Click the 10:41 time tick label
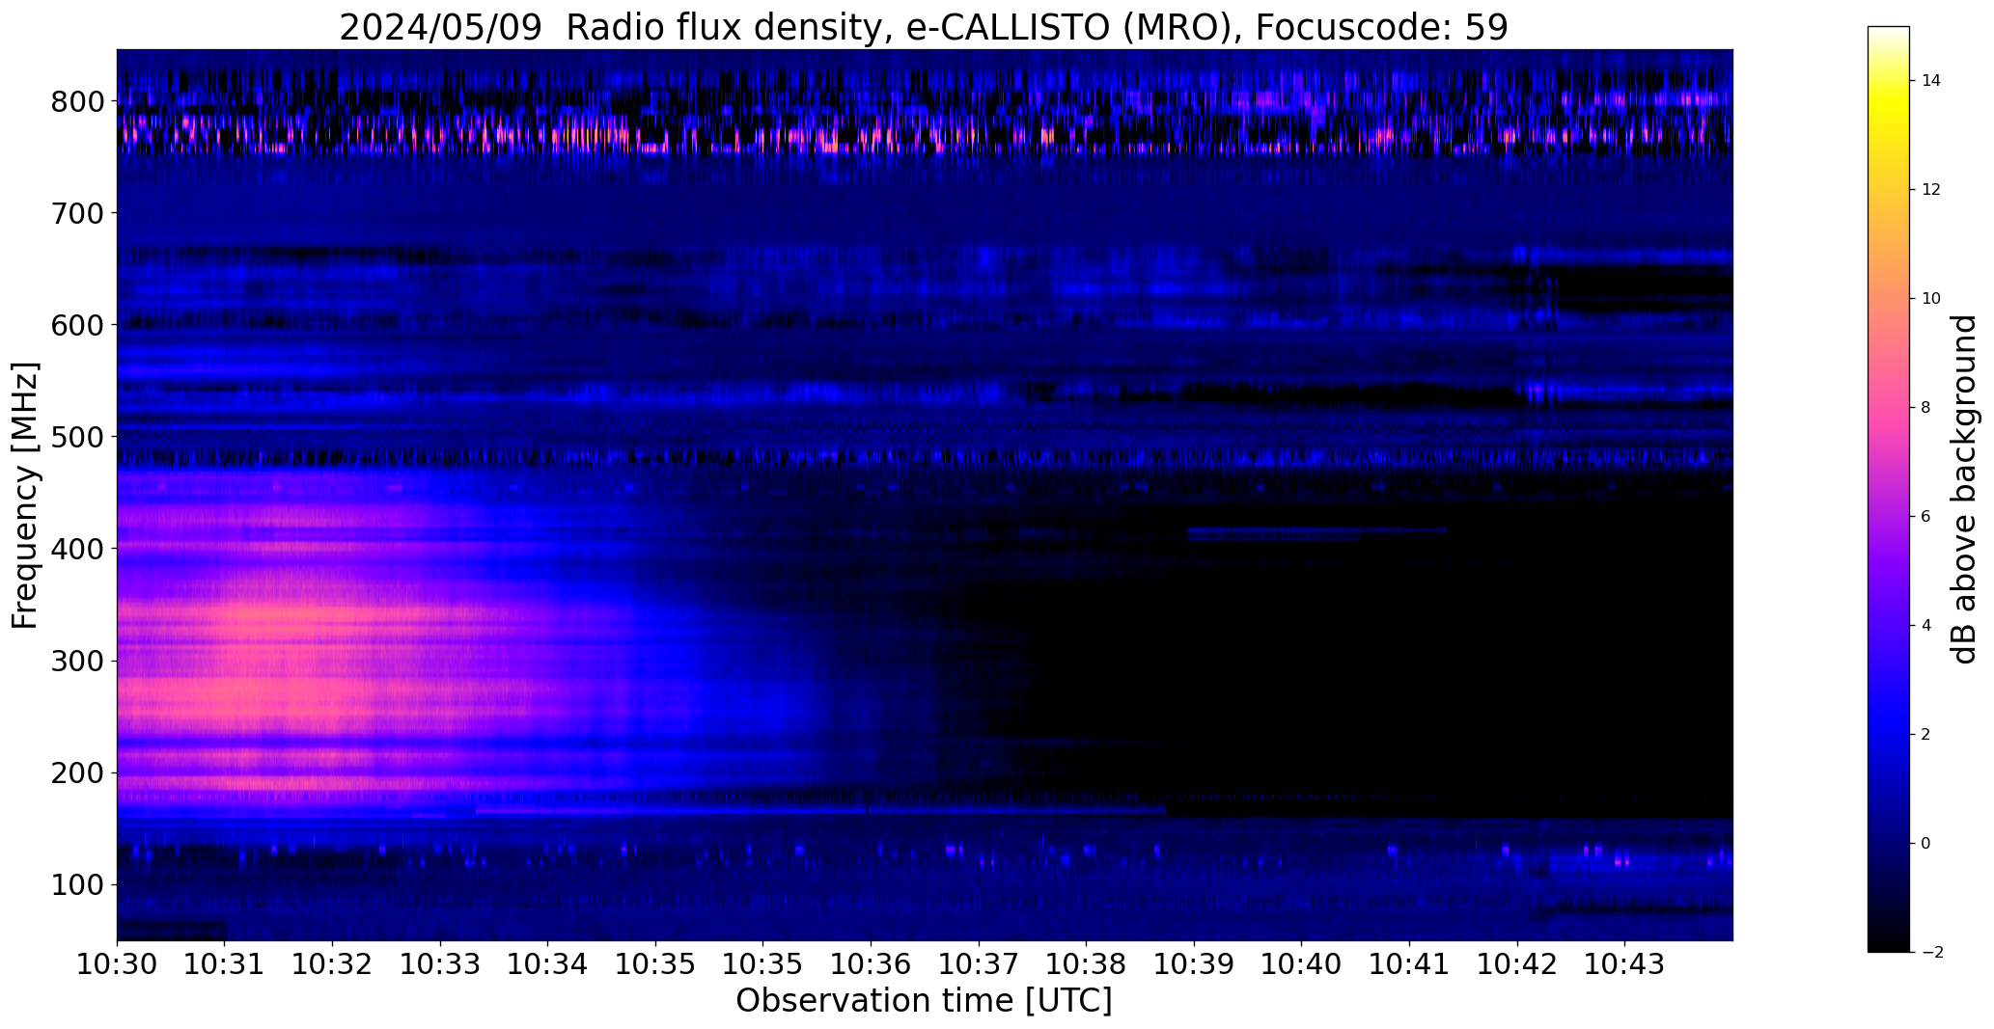Image resolution: width=1994 pixels, height=1029 pixels. (1410, 964)
